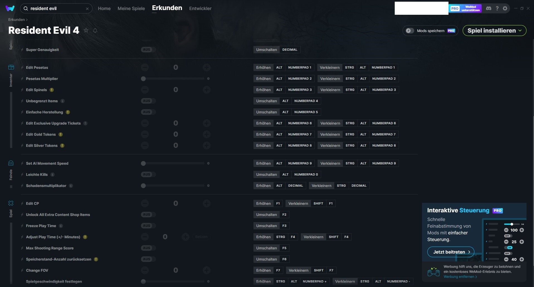Show the warning icon next to Edit Gold Tokens
The image size is (534, 287).
pos(60,134)
